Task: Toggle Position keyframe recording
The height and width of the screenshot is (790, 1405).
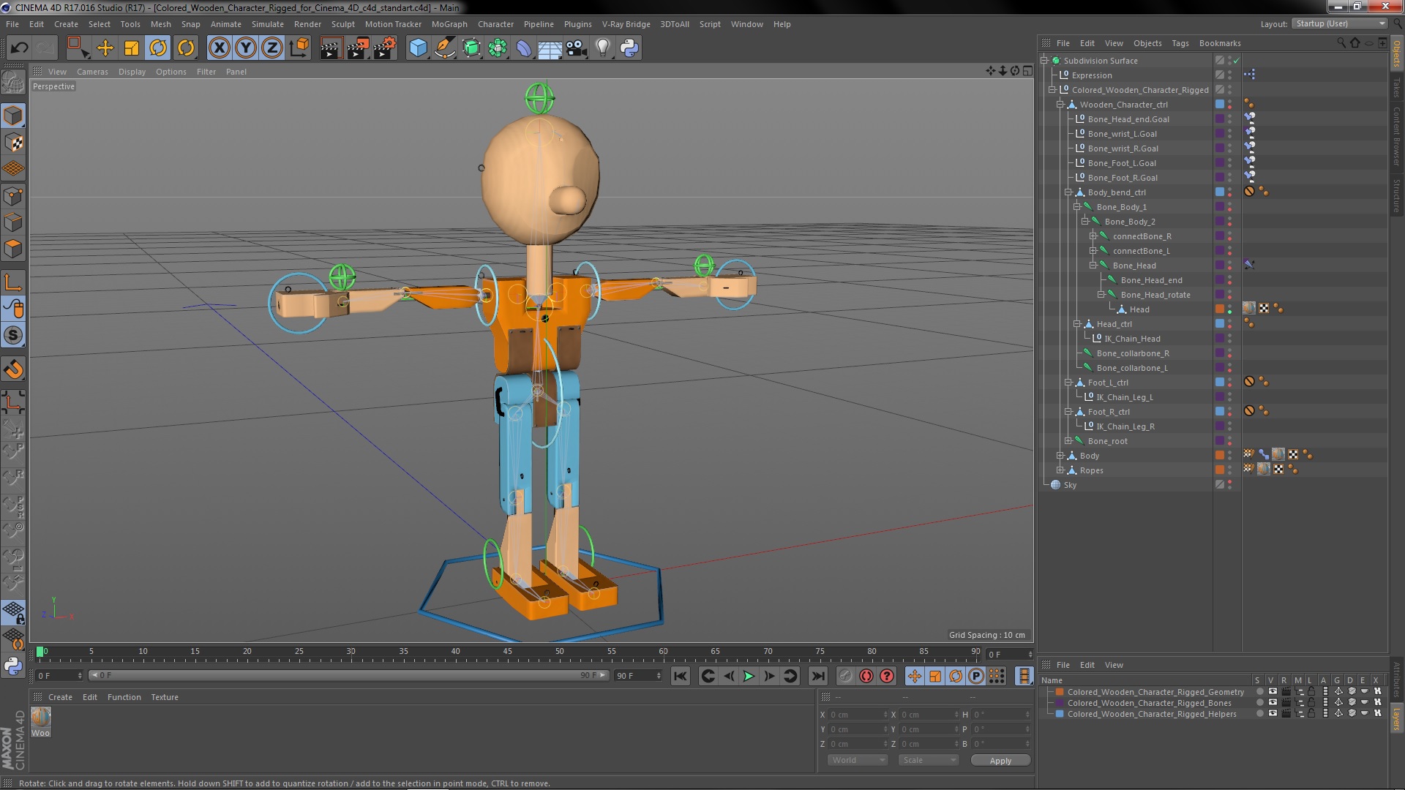Action: pyautogui.click(x=914, y=677)
